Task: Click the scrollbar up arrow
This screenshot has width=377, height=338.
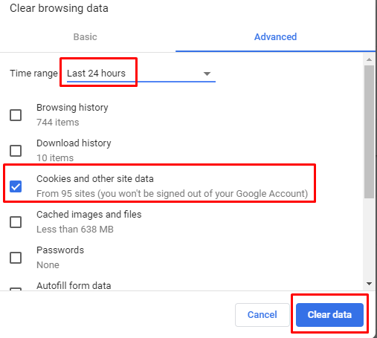Action: 369,59
